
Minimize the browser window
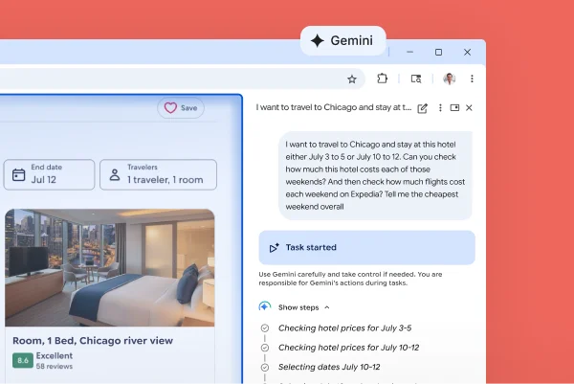(410, 52)
